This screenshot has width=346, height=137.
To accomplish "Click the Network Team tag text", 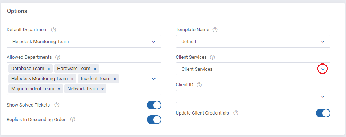I will pyautogui.click(x=83, y=89).
